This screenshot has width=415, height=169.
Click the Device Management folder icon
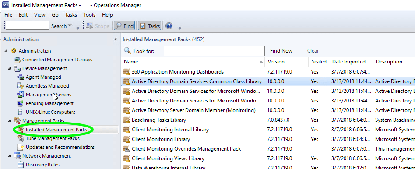click(17, 68)
